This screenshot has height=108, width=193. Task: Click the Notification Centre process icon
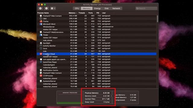(x=41, y=70)
